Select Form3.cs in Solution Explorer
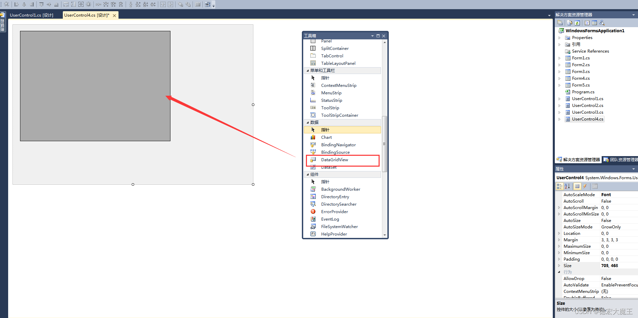Image resolution: width=638 pixels, height=318 pixels. [x=581, y=72]
